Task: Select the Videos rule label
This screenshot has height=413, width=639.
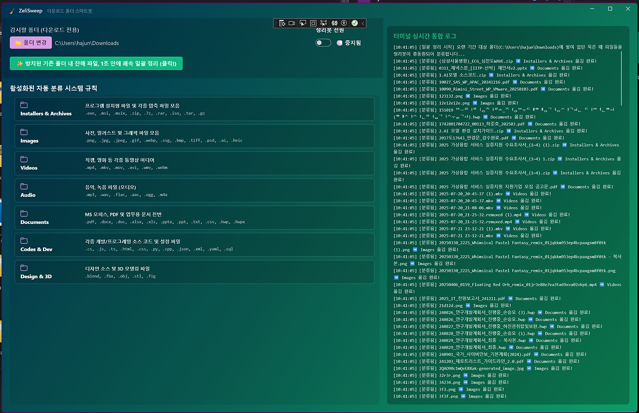Action: 29,168
